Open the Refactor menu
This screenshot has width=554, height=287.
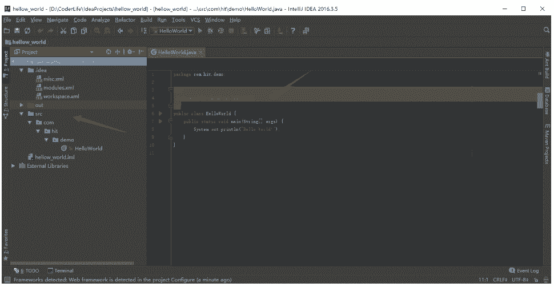(125, 20)
